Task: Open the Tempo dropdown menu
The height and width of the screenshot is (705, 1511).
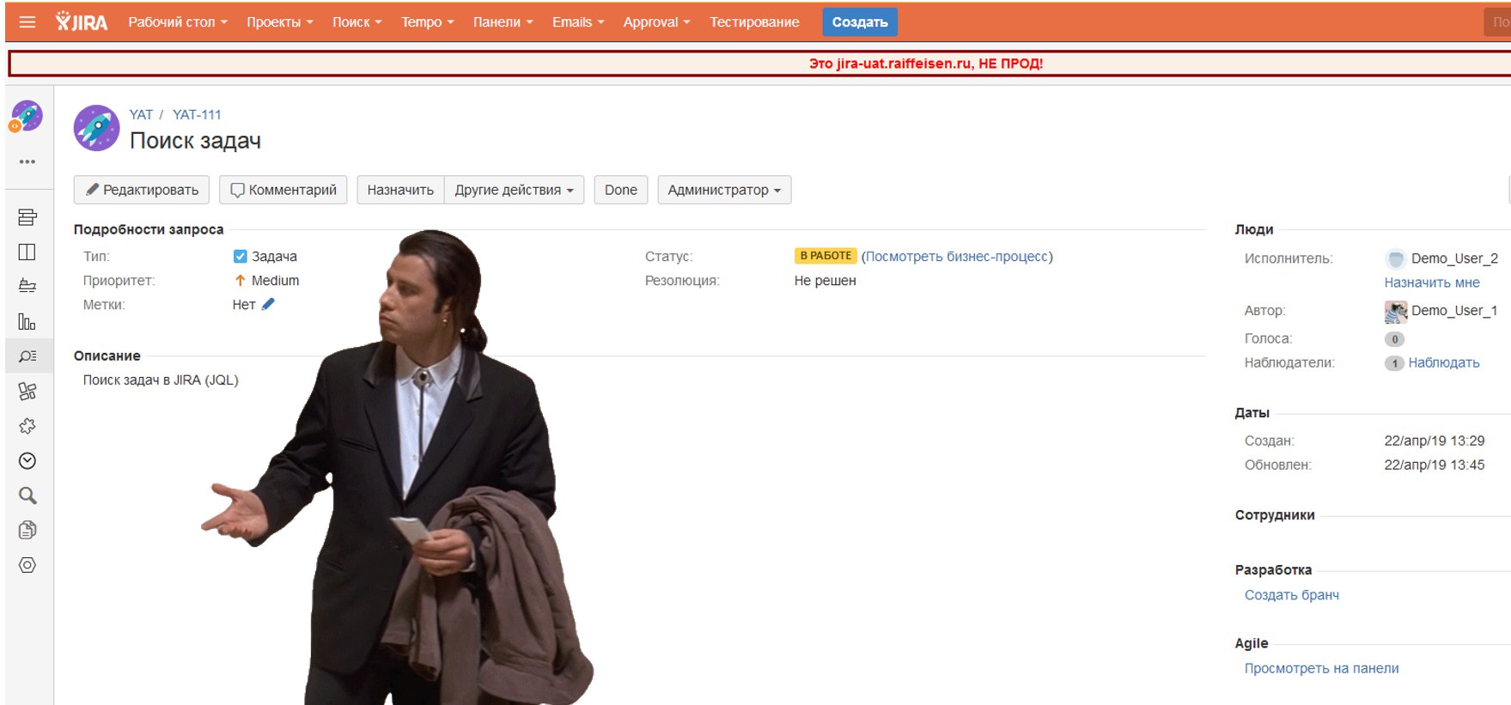Action: [x=428, y=22]
